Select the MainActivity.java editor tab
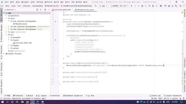This screenshot has height=104, width=186. pos(85,10)
